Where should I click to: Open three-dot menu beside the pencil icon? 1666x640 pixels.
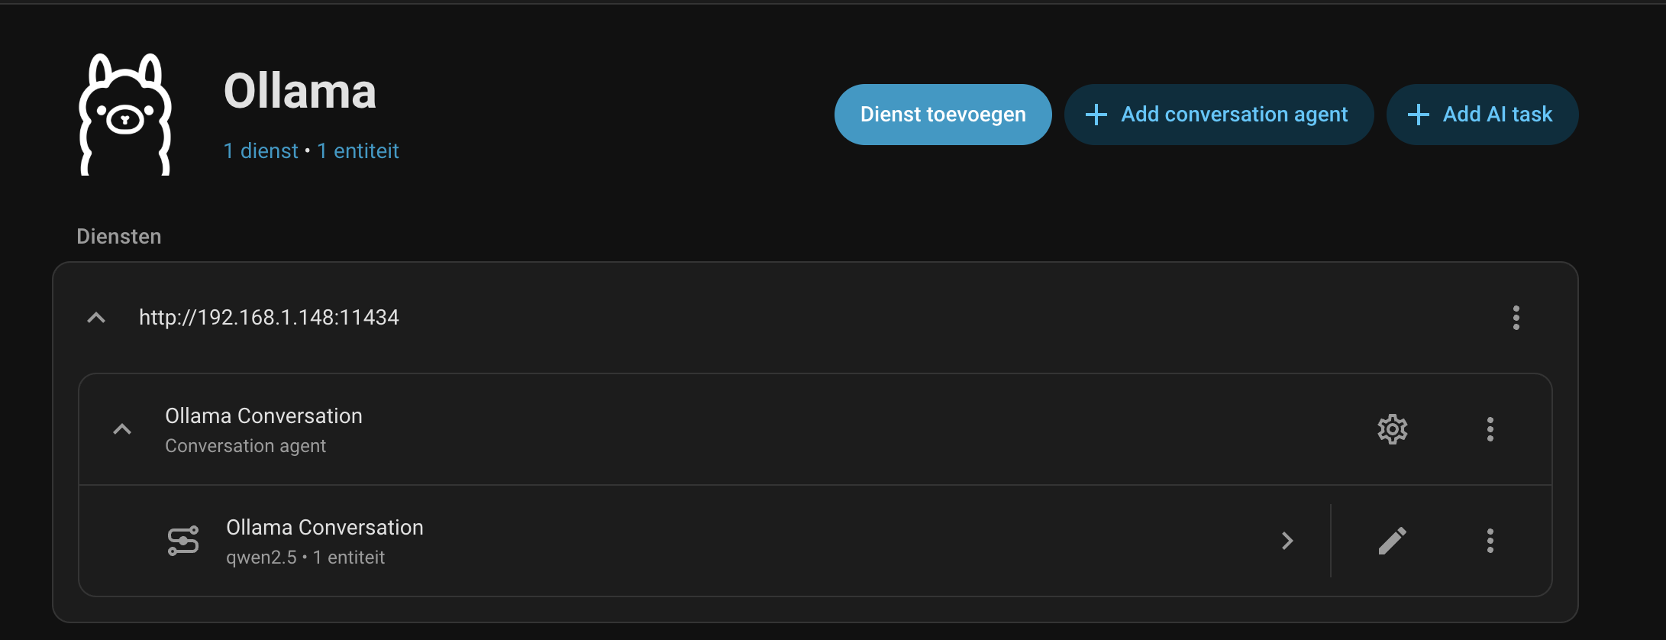click(1490, 541)
